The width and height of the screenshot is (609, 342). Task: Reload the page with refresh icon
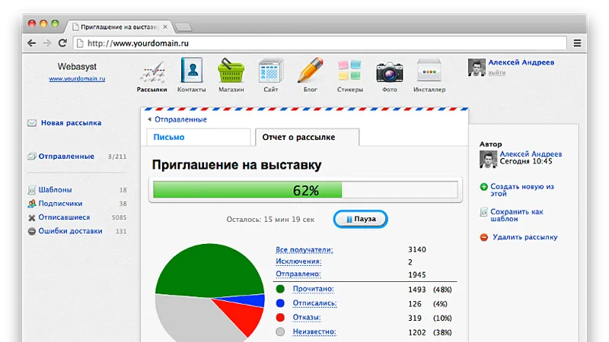coord(62,43)
